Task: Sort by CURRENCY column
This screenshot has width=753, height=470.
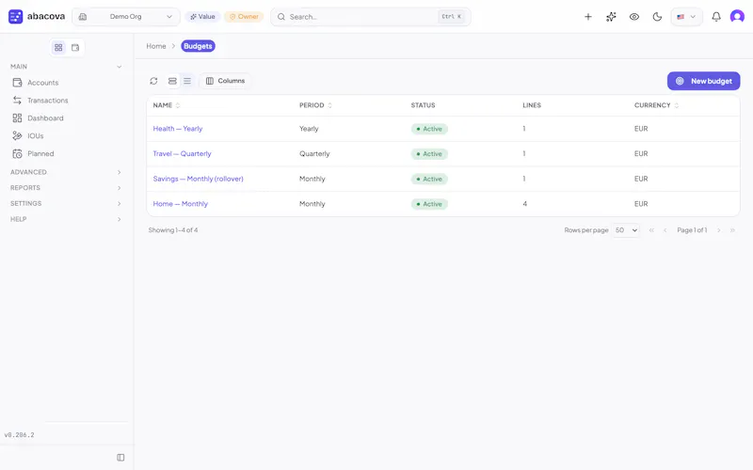Action: pos(656,105)
